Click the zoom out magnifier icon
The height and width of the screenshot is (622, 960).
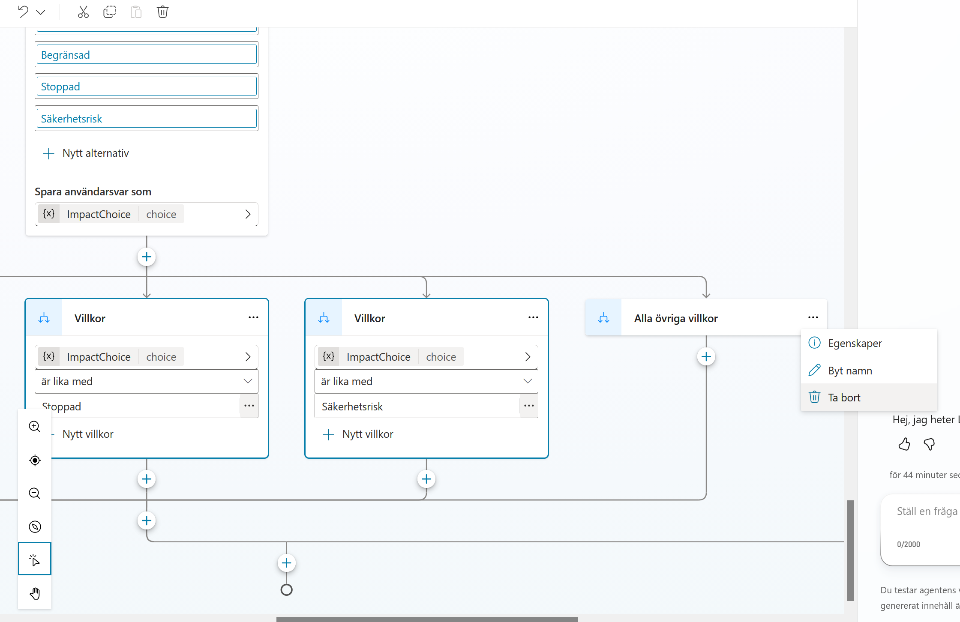pos(35,493)
